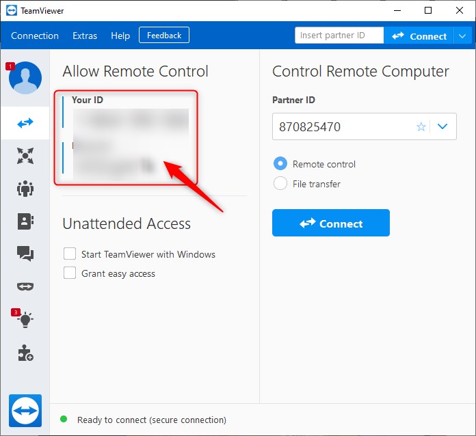Open the Extras menu

tap(85, 36)
